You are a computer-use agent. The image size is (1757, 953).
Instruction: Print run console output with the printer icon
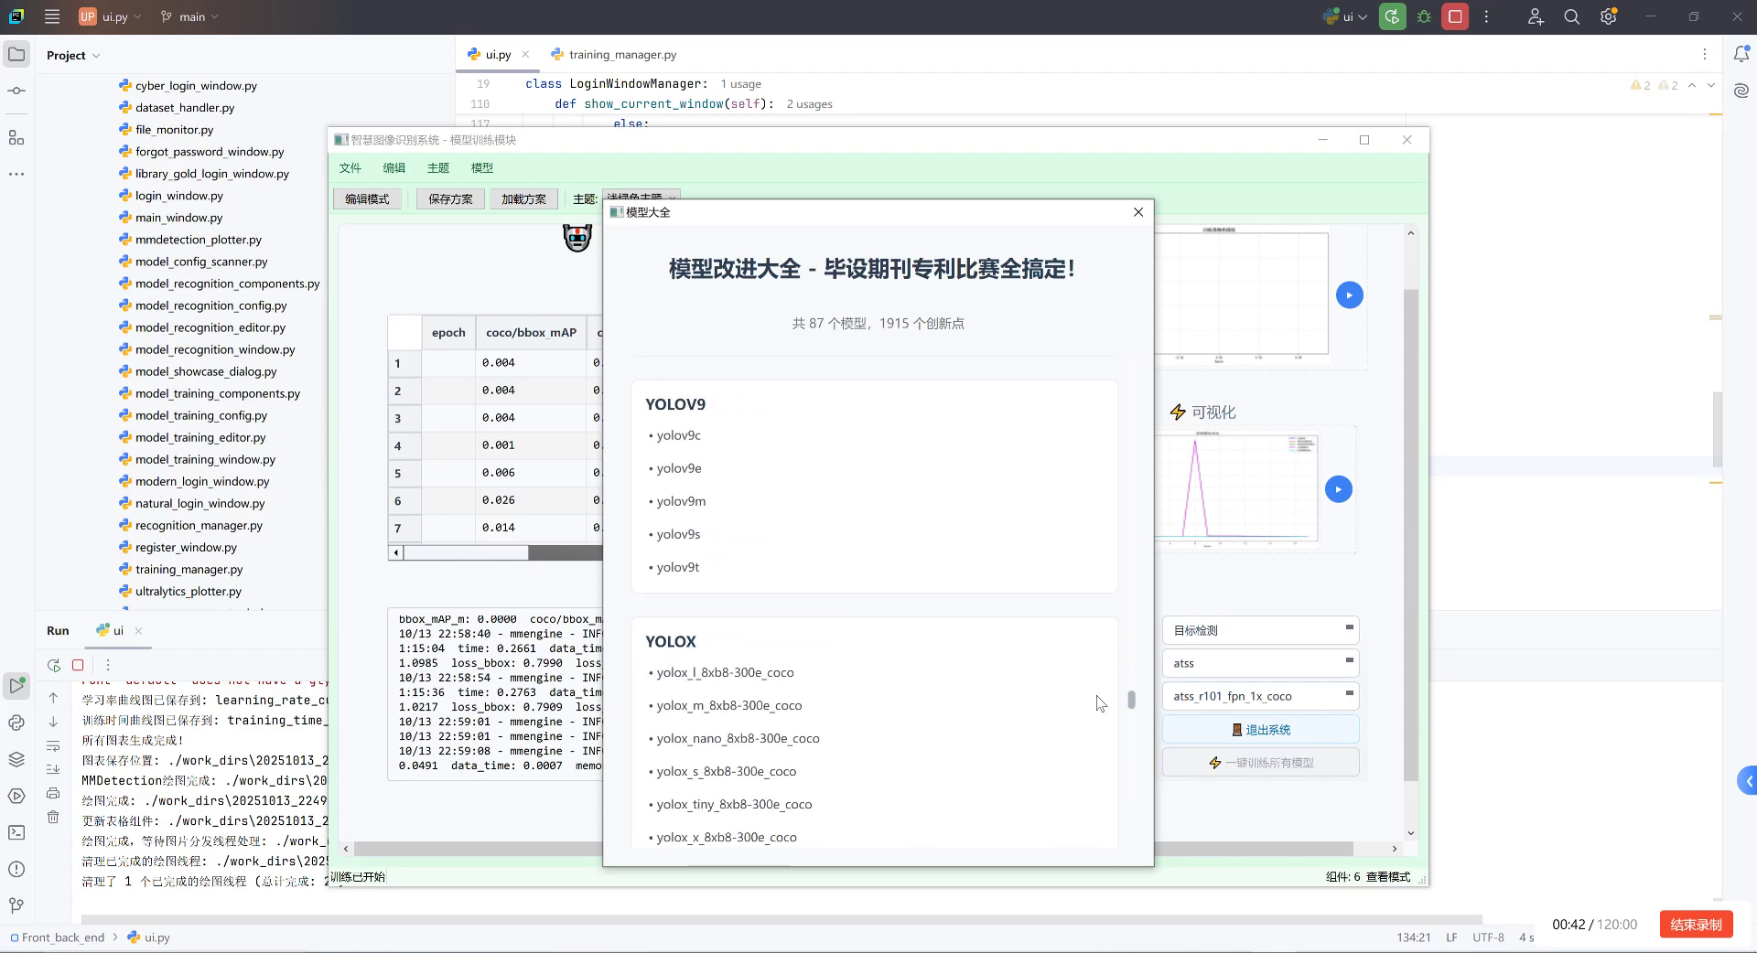53,793
